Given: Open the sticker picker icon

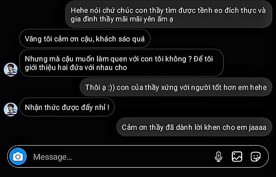Looking at the screenshot, I should tap(255, 156).
